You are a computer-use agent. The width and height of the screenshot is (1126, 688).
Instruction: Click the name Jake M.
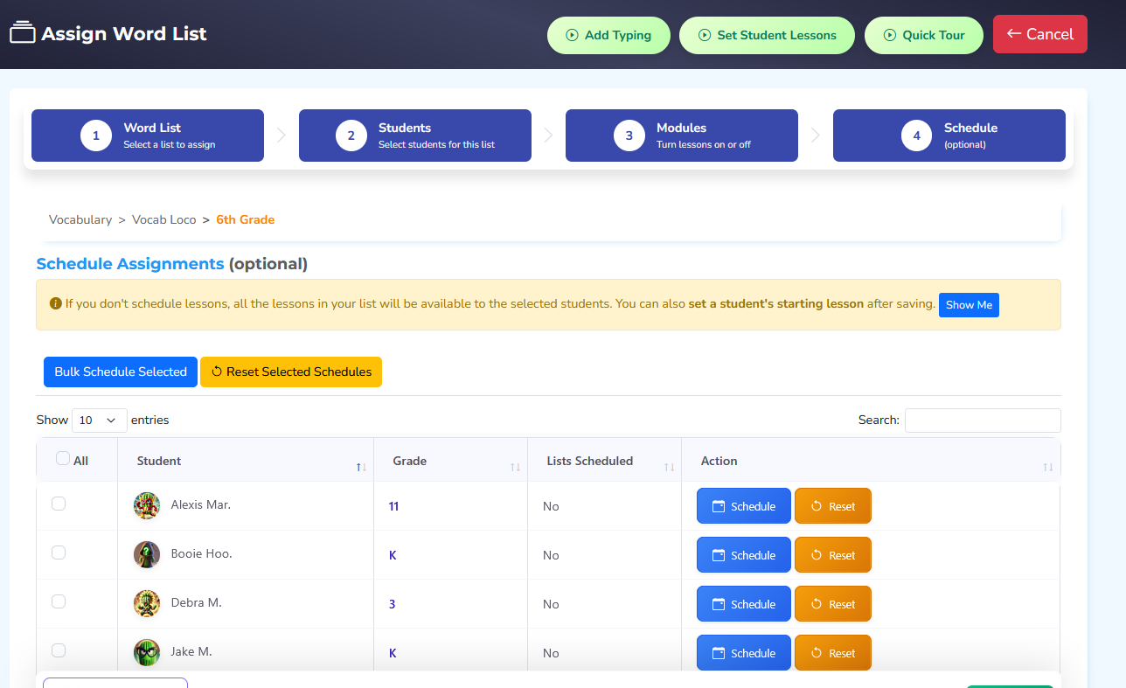191,652
